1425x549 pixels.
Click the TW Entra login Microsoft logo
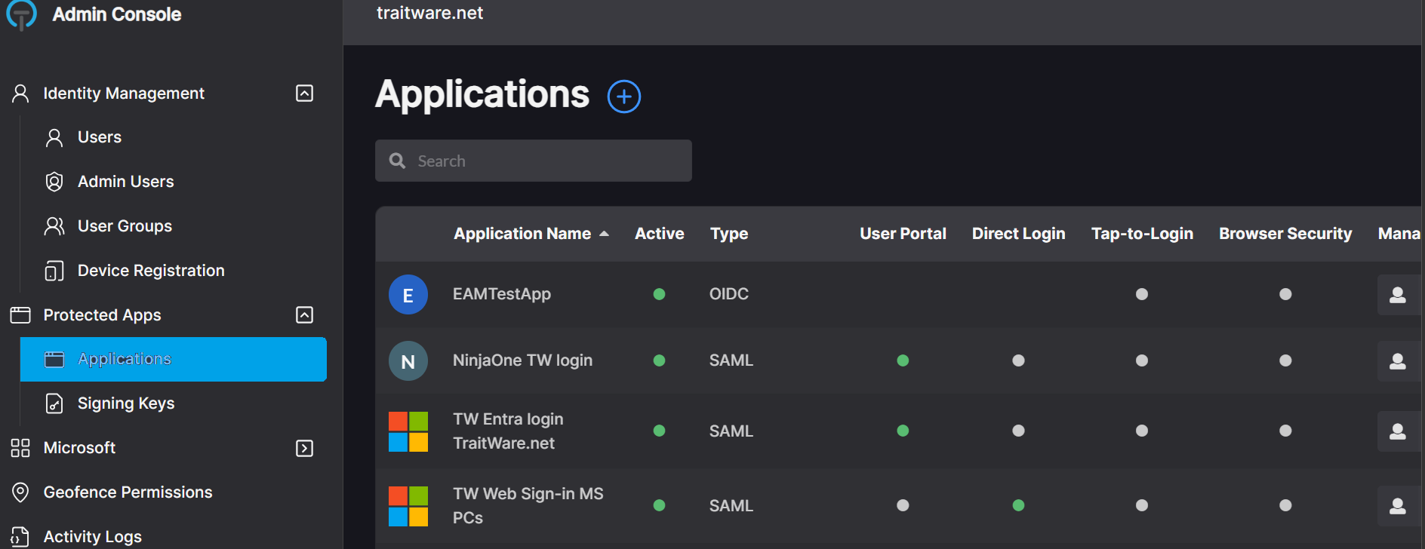click(x=408, y=431)
